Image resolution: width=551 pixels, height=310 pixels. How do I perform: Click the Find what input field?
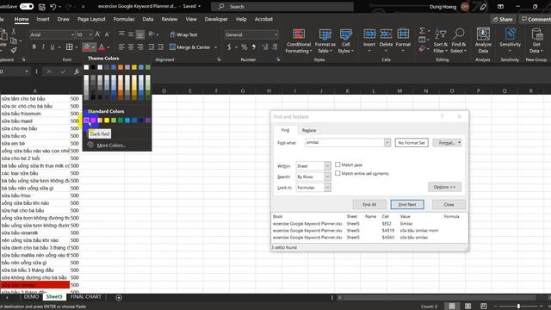(344, 143)
